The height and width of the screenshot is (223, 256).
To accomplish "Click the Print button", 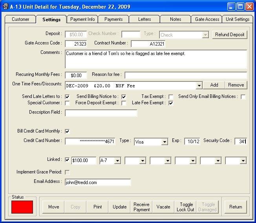I will pos(98,207).
